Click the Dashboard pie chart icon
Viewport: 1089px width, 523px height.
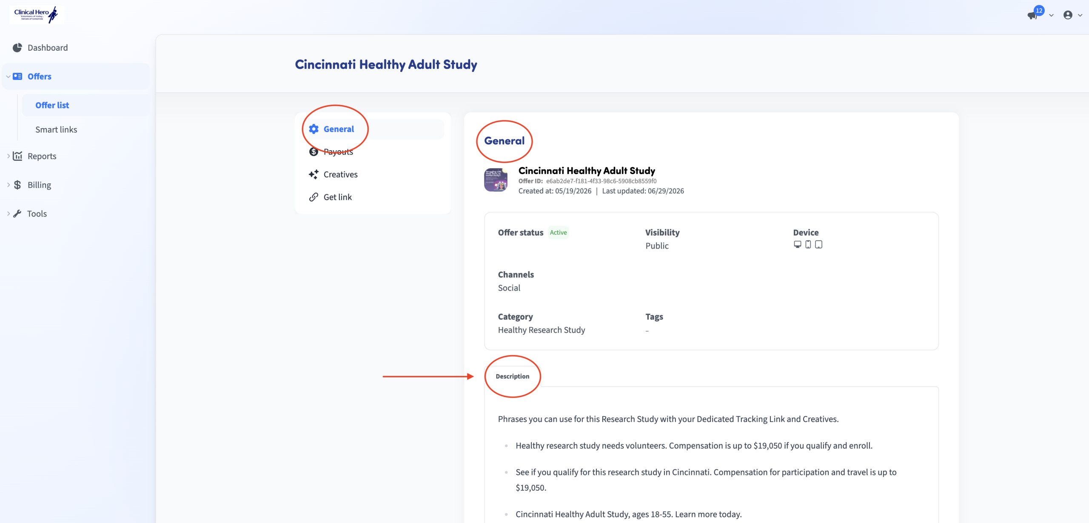pyautogui.click(x=17, y=48)
